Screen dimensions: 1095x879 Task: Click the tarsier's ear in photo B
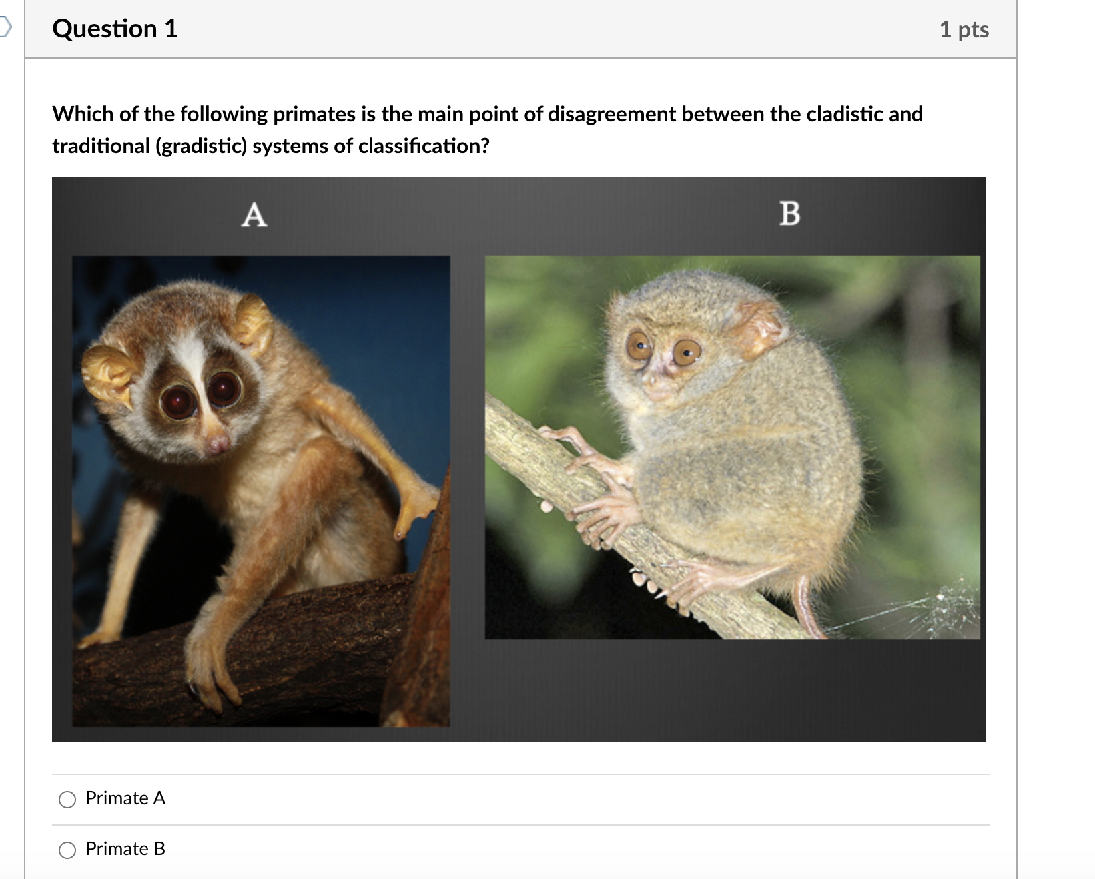758,329
